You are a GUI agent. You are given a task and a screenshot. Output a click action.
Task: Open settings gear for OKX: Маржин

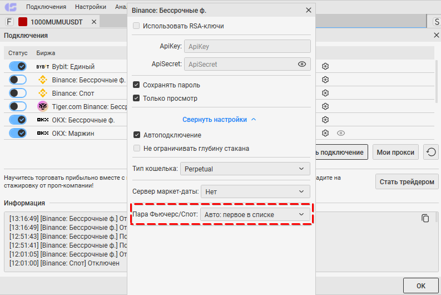click(325, 133)
